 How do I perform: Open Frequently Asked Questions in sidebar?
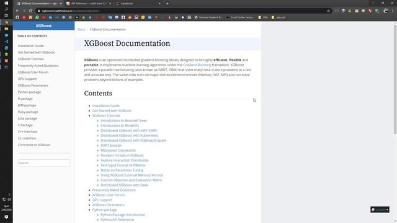pyautogui.click(x=38, y=66)
